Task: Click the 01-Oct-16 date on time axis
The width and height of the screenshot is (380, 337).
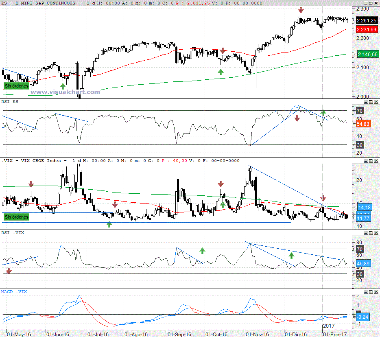Action: point(216,334)
